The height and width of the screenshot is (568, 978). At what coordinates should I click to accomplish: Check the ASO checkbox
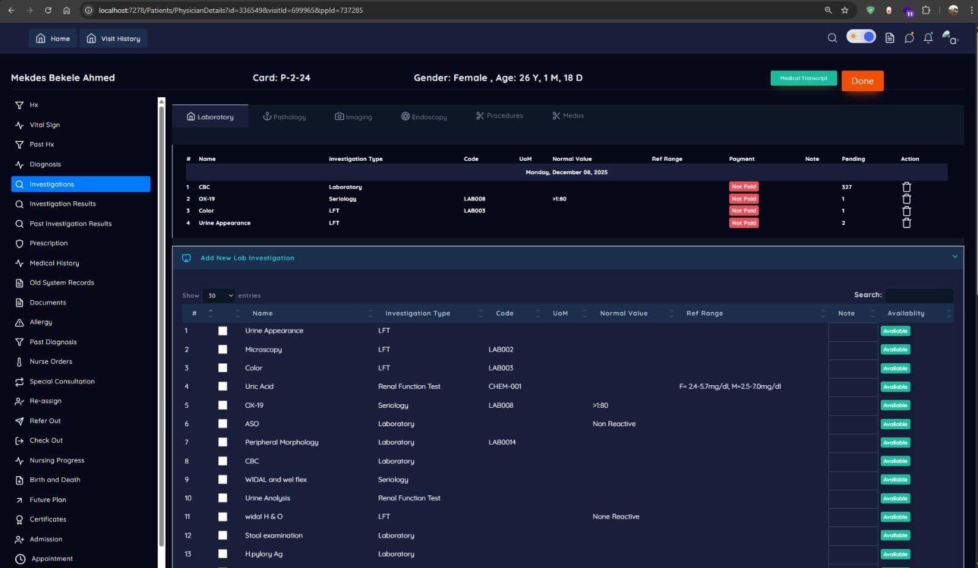222,424
